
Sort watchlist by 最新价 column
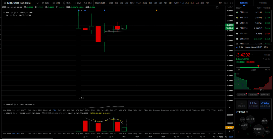click(259, 8)
